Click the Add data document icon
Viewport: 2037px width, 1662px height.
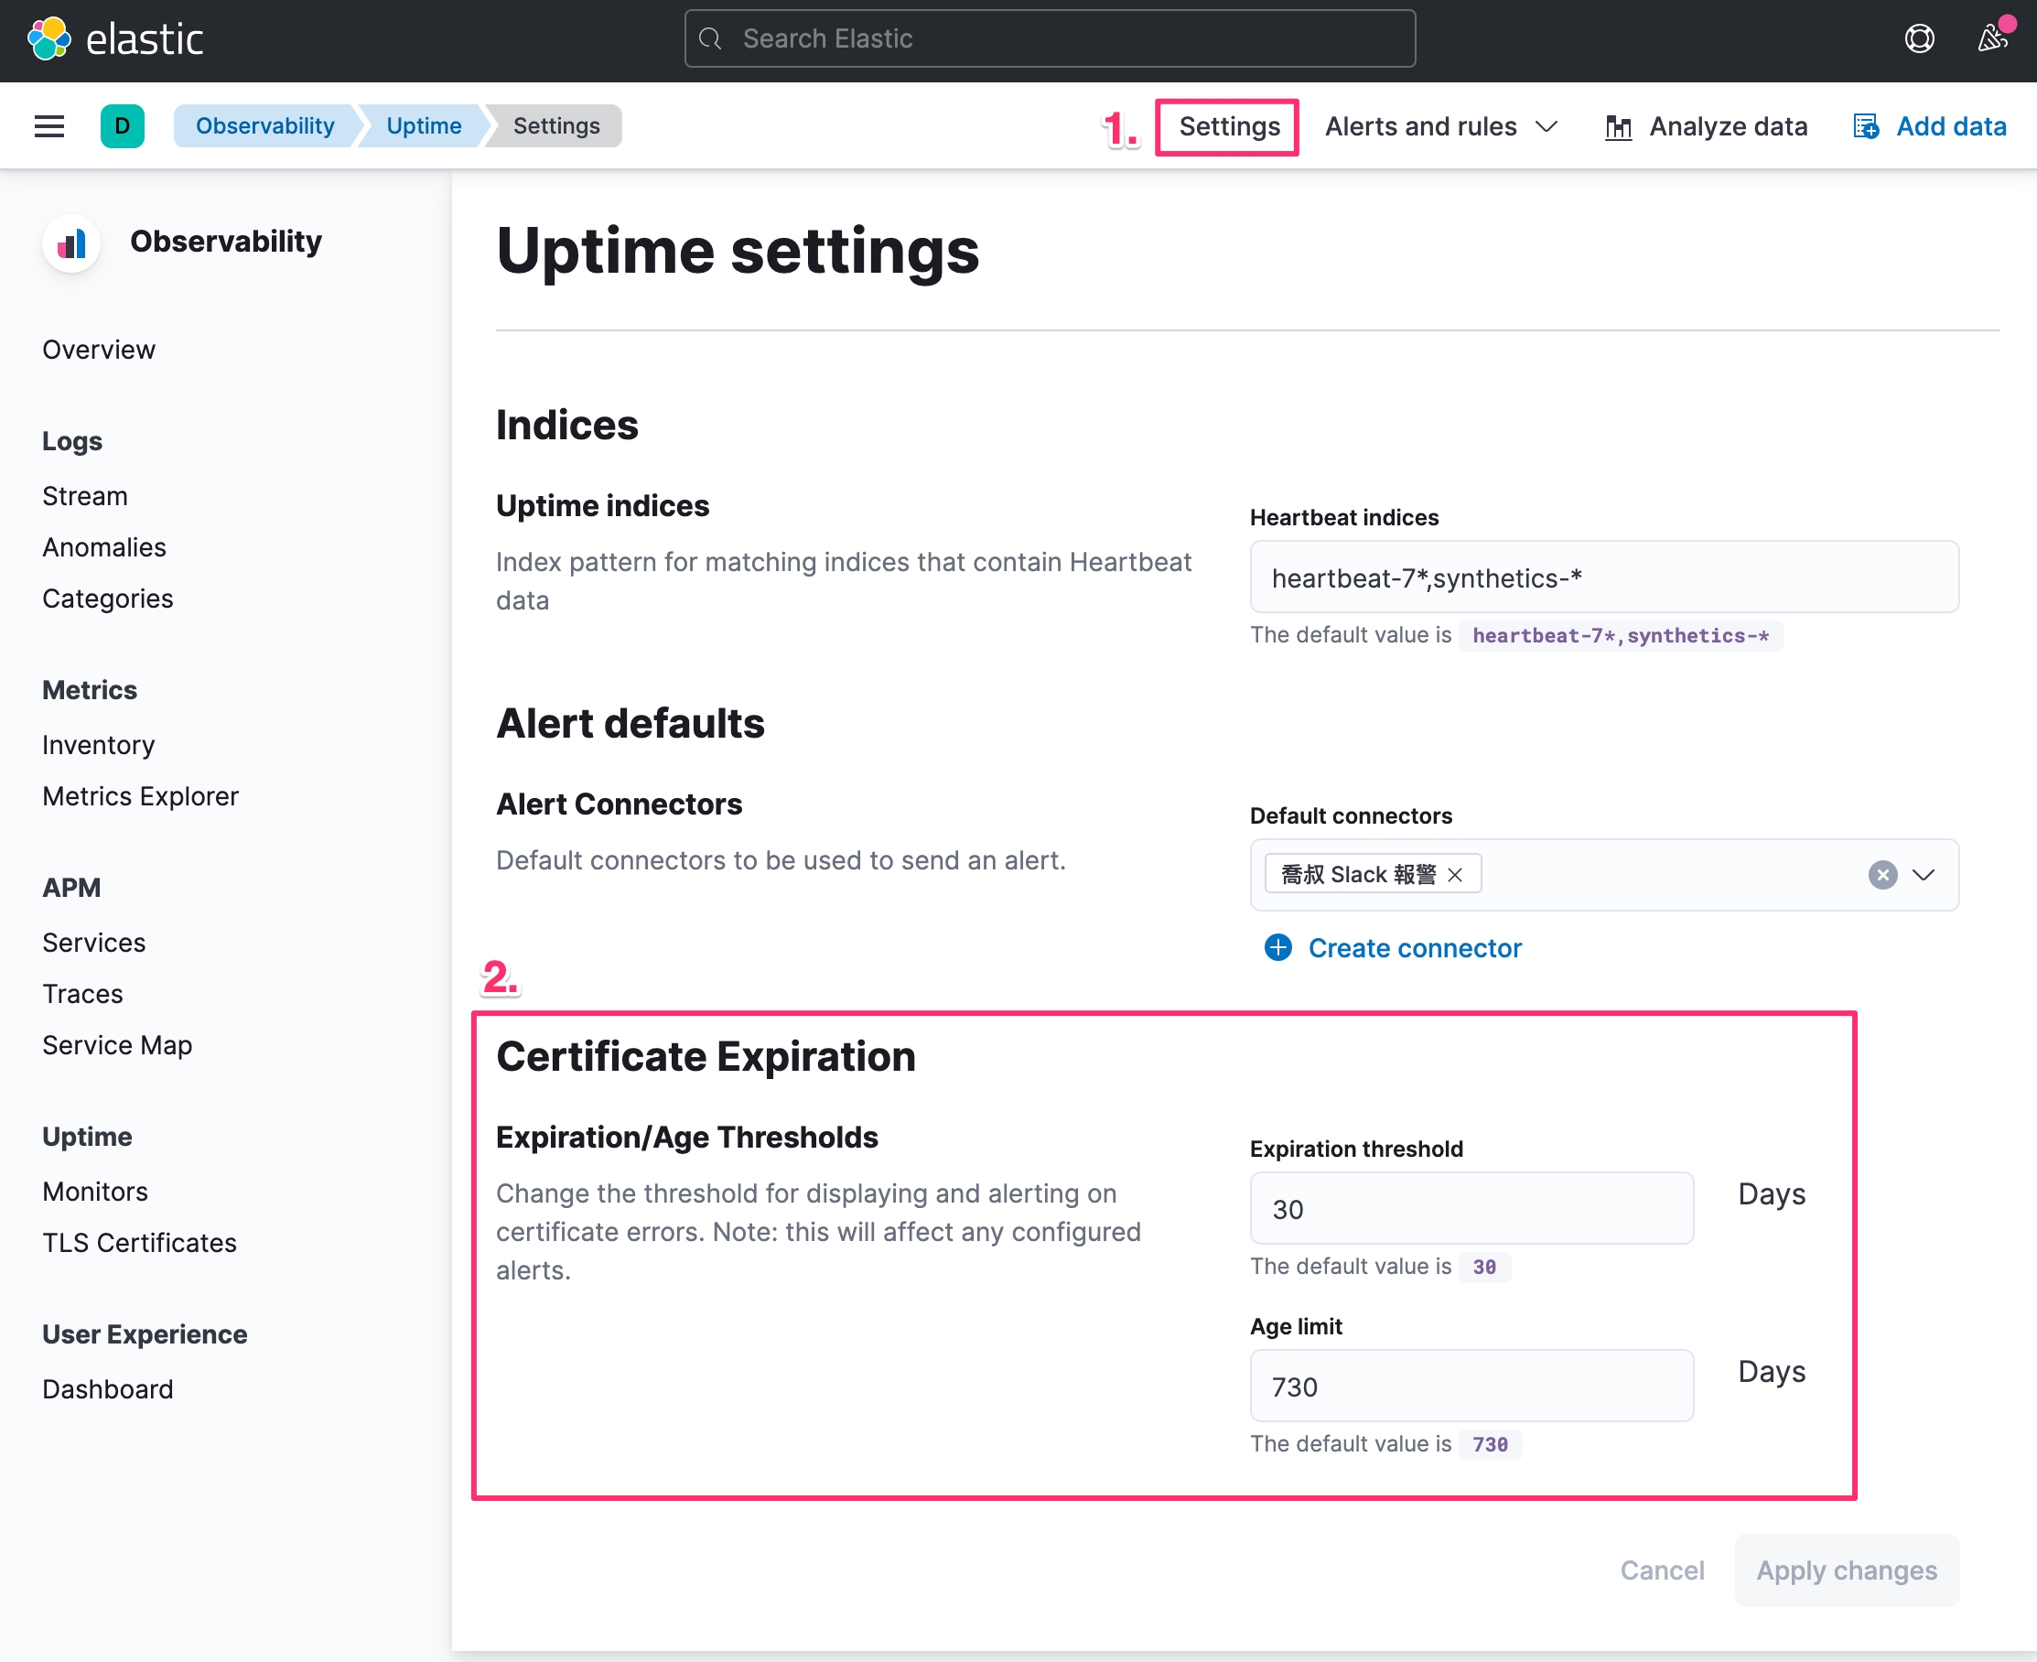click(x=1866, y=127)
